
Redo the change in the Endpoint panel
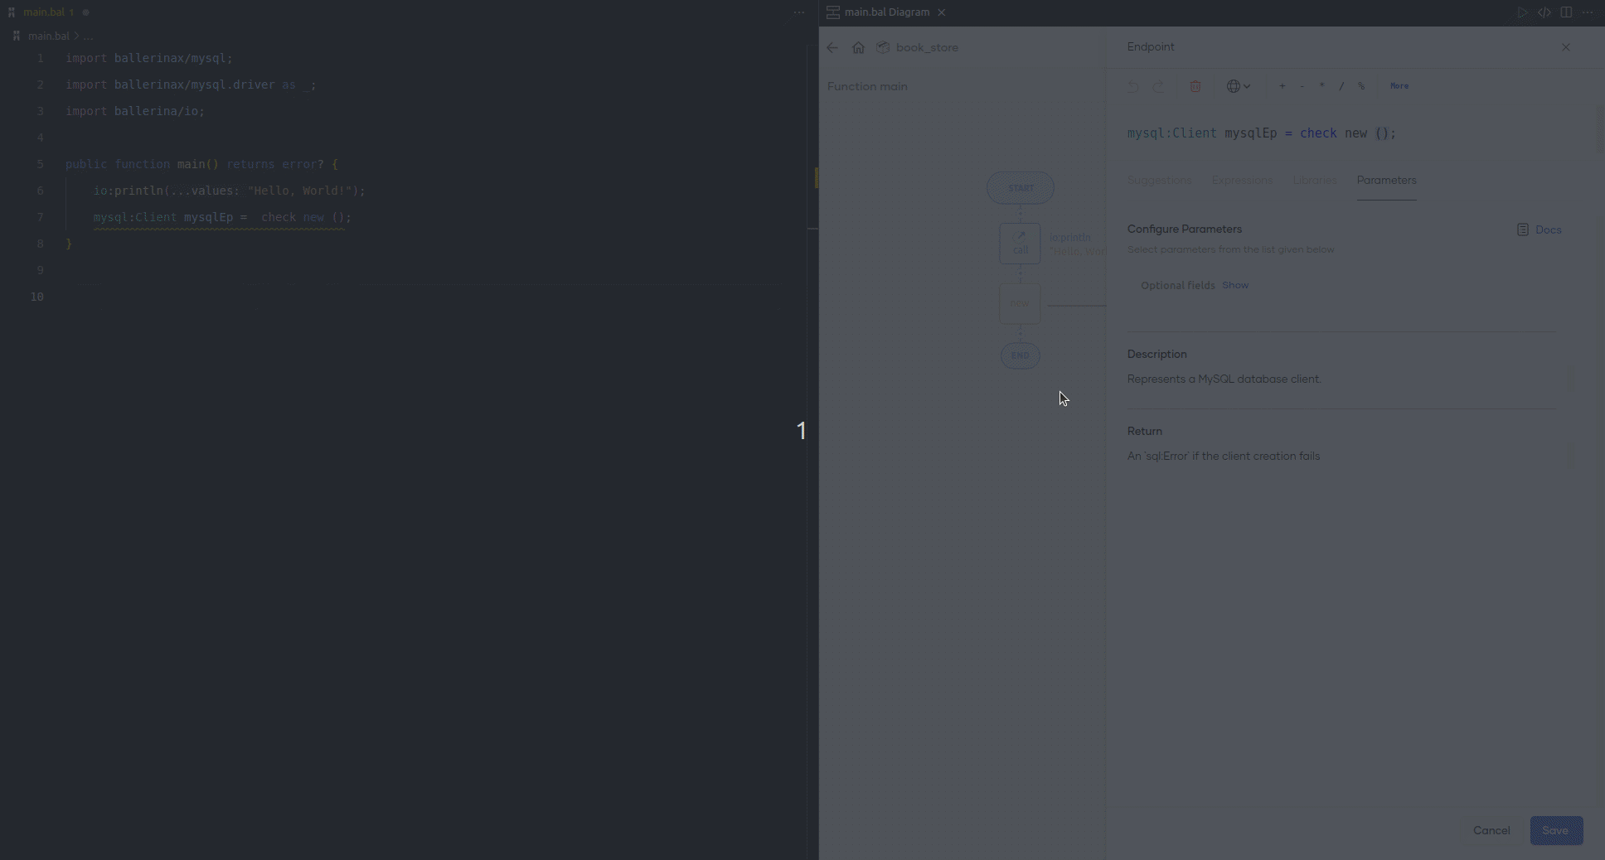(1158, 87)
